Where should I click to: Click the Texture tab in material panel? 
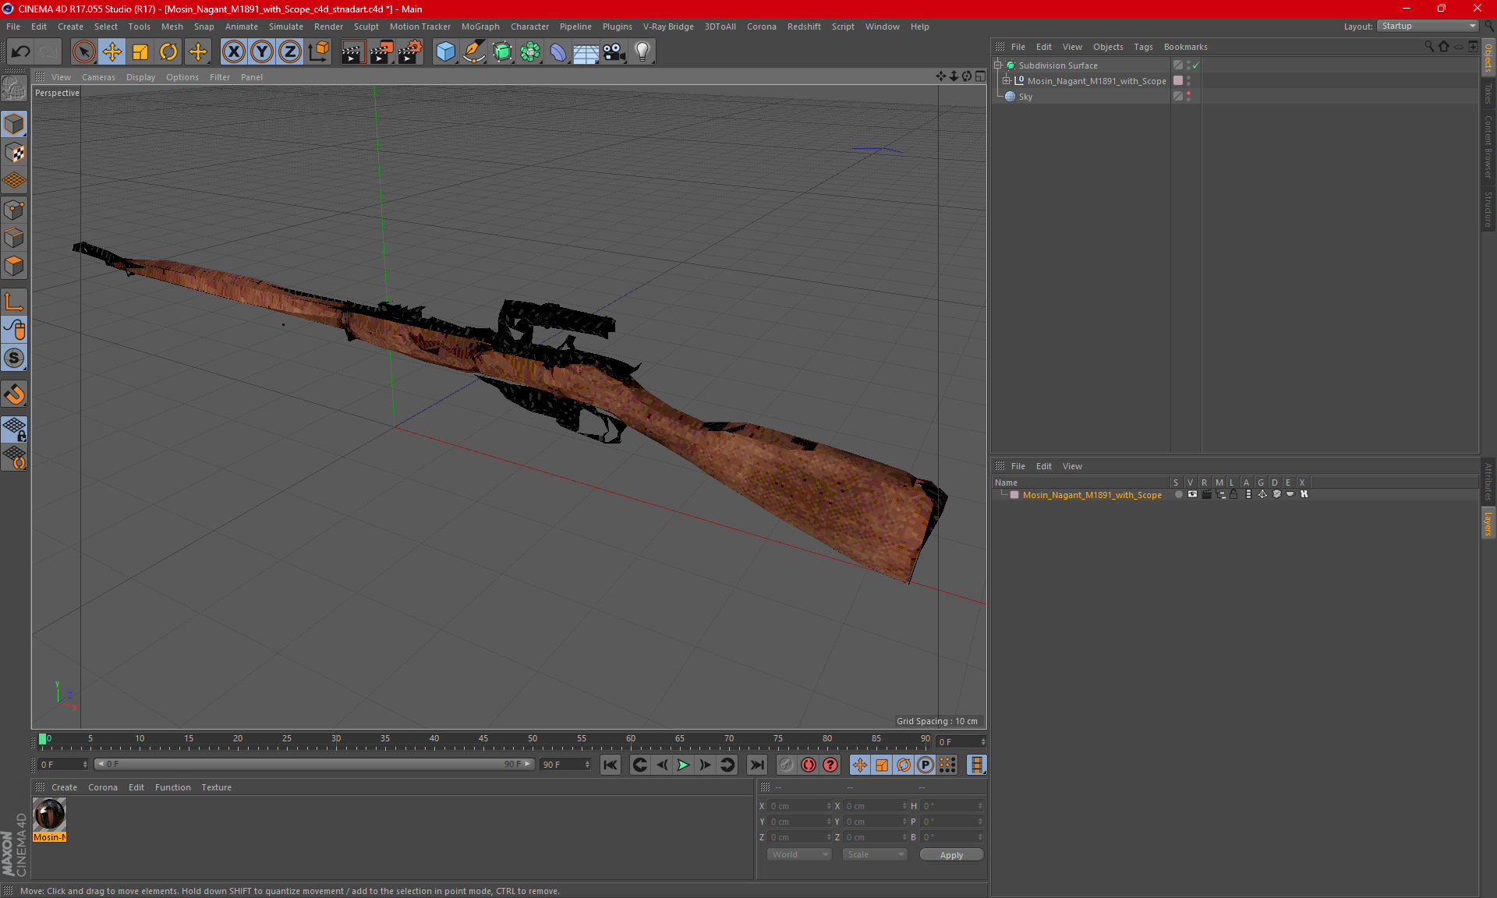[215, 787]
